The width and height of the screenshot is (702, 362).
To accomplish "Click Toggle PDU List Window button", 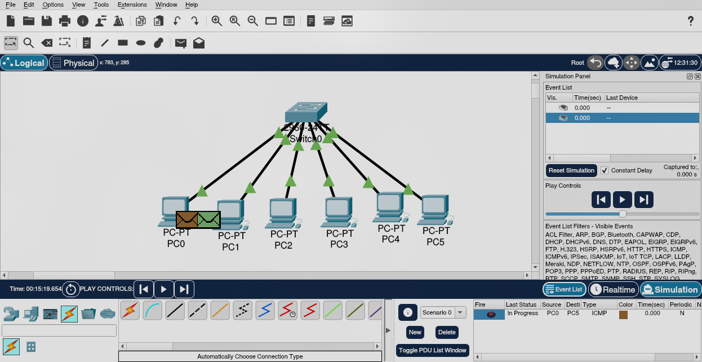I will point(433,350).
